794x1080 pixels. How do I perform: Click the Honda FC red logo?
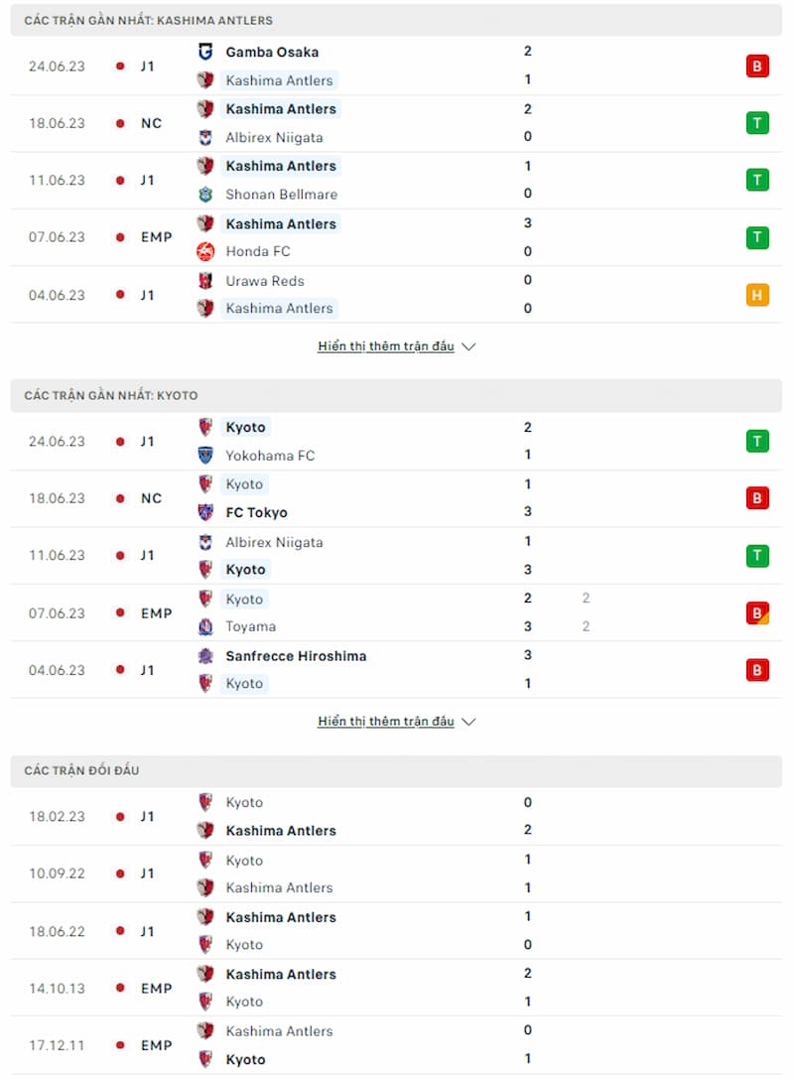pyautogui.click(x=205, y=251)
